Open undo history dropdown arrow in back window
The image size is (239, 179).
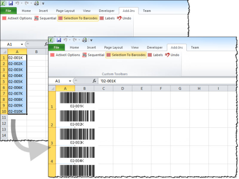click(x=22, y=3)
